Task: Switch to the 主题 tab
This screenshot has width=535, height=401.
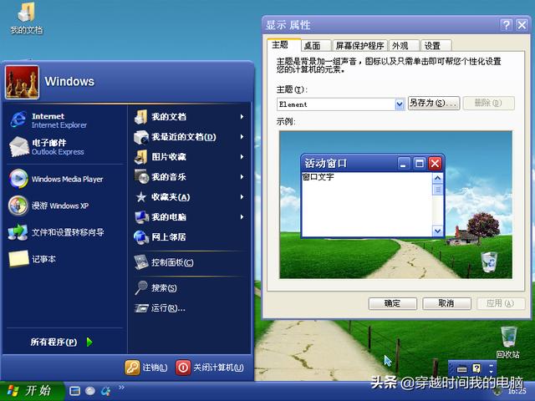Action: [283, 45]
